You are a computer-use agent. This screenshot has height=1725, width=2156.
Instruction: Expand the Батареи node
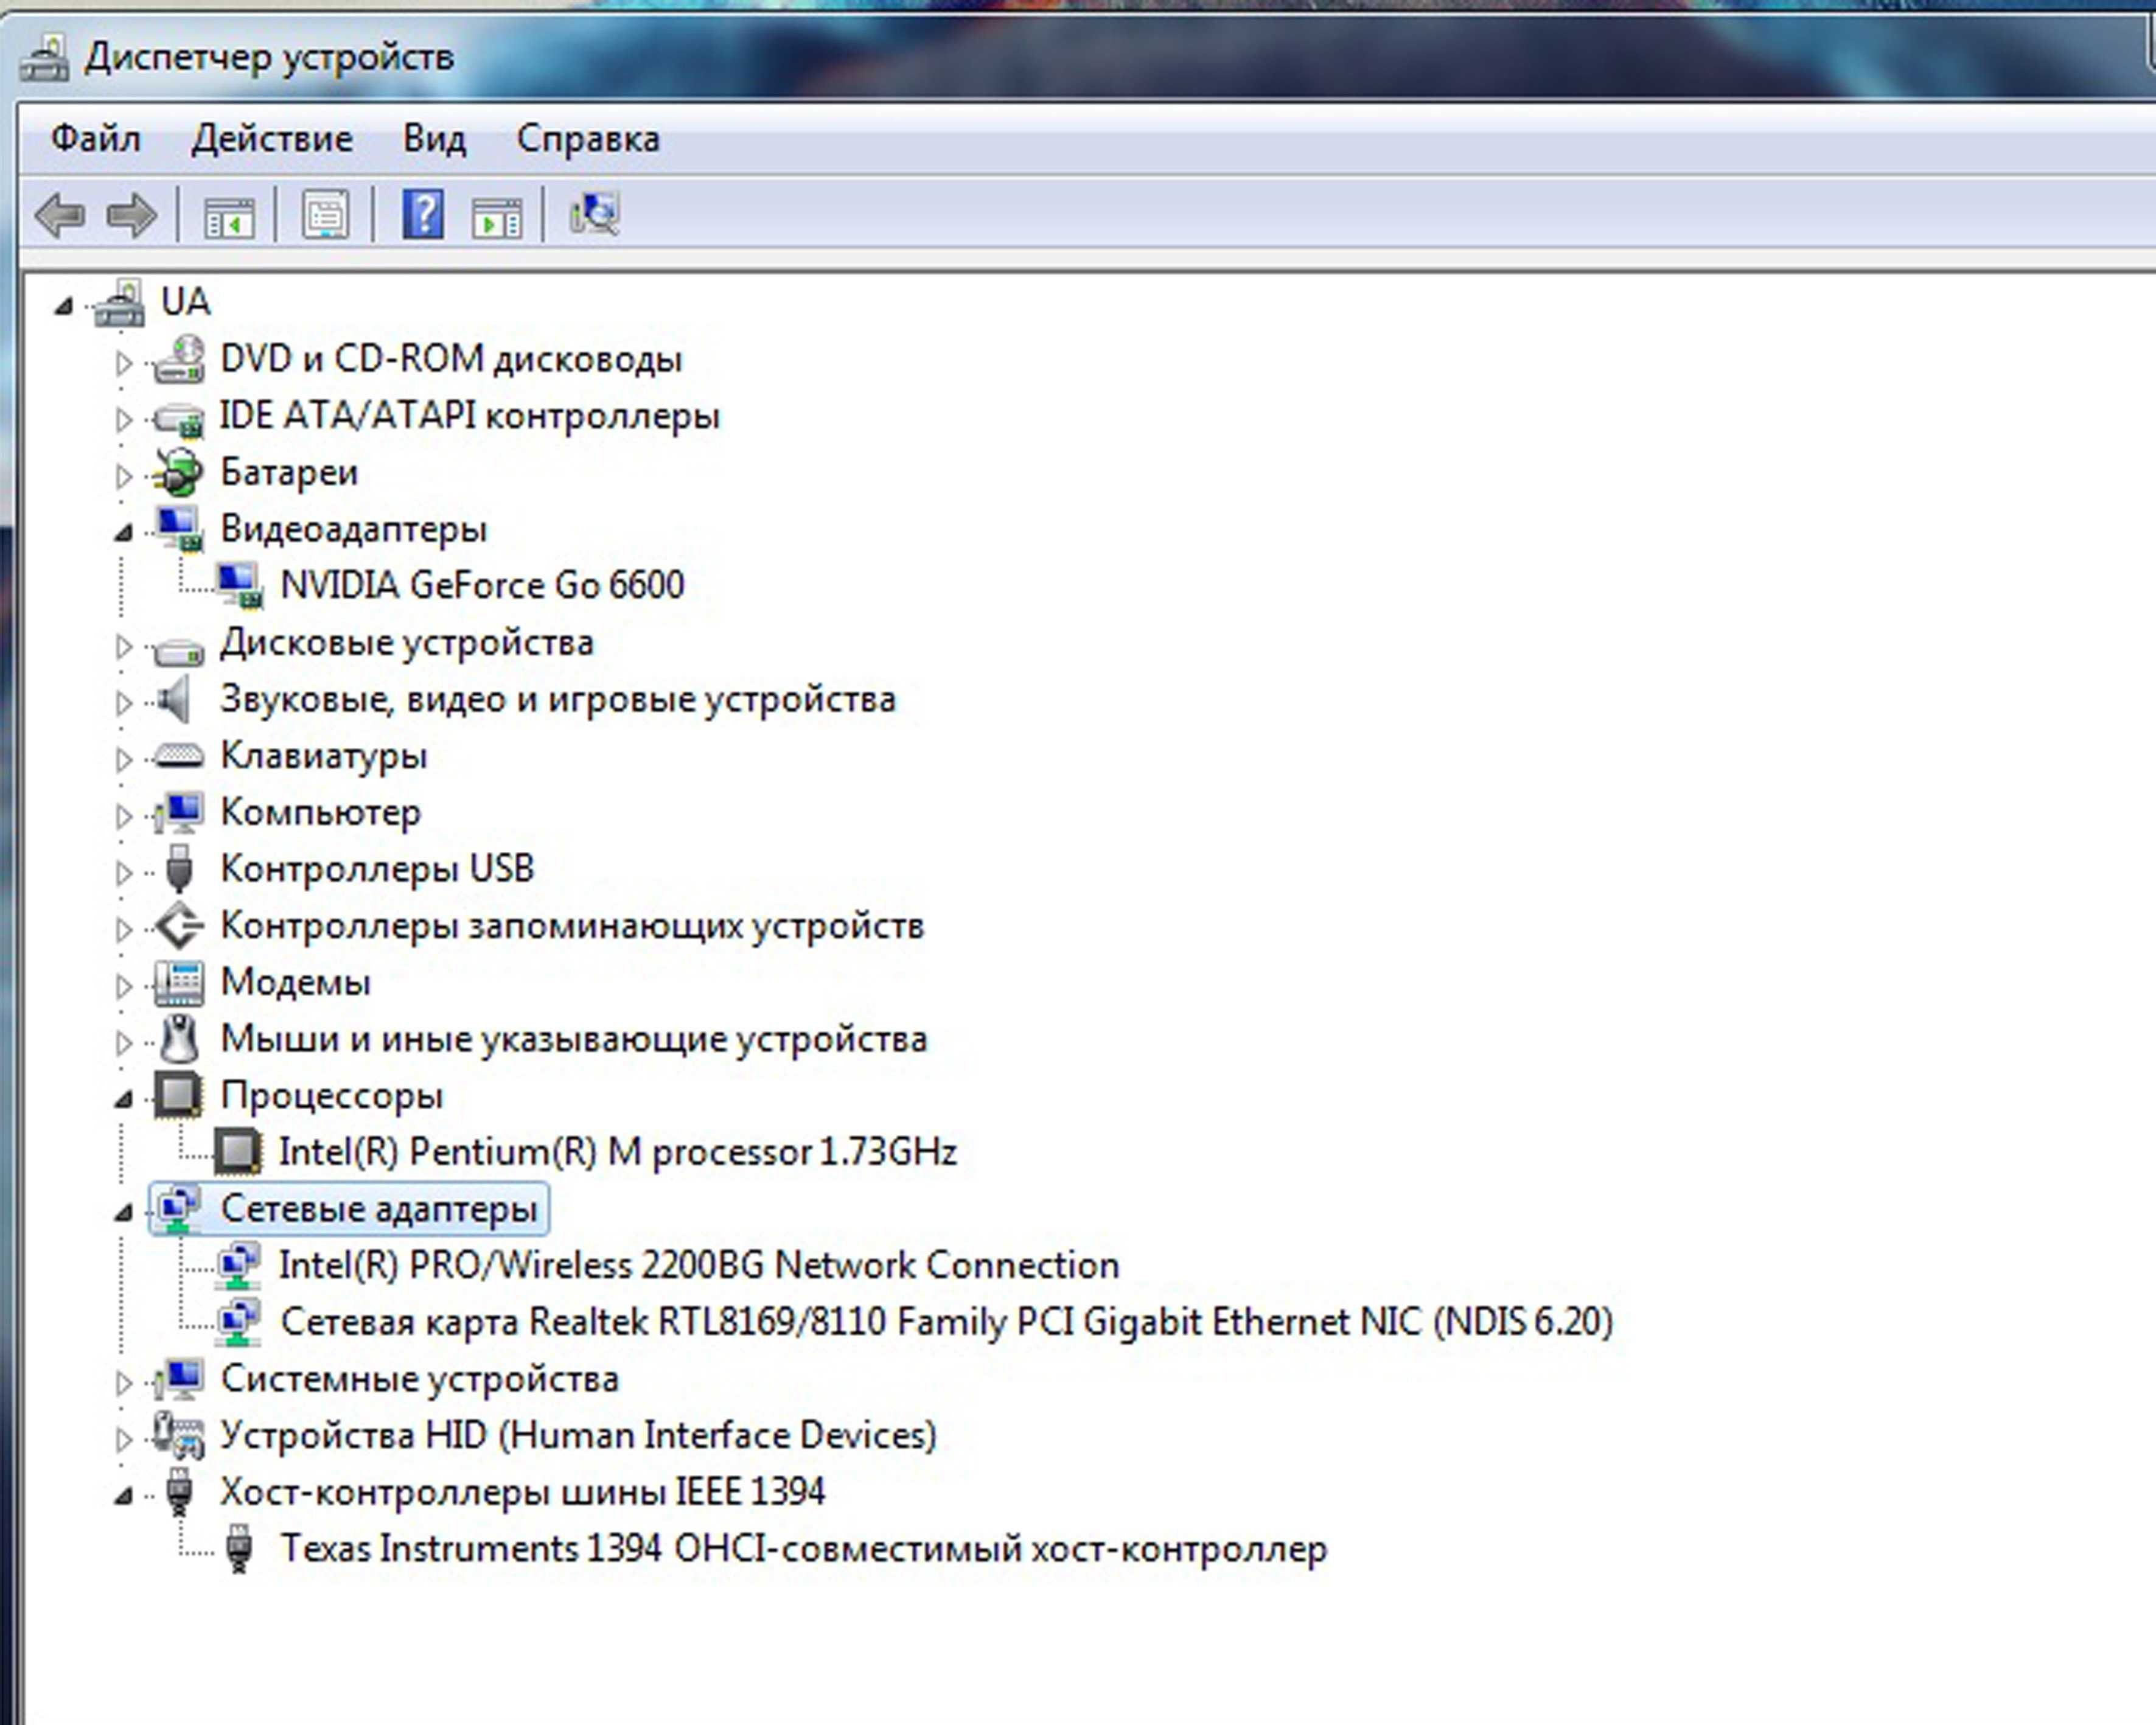(123, 476)
